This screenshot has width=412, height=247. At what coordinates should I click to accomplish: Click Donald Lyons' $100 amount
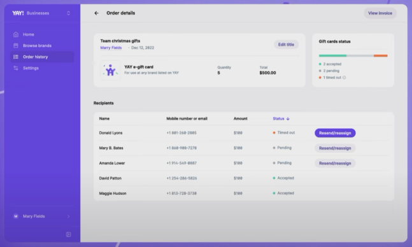pyautogui.click(x=238, y=133)
